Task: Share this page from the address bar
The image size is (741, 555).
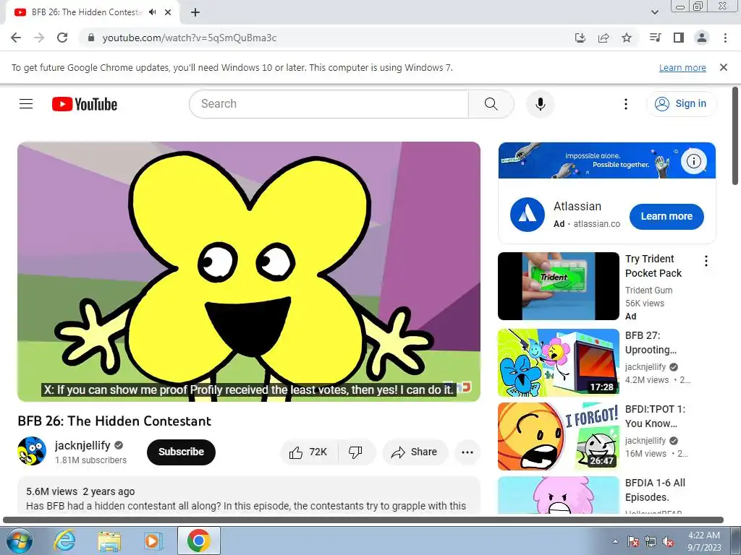Action: [x=604, y=38]
